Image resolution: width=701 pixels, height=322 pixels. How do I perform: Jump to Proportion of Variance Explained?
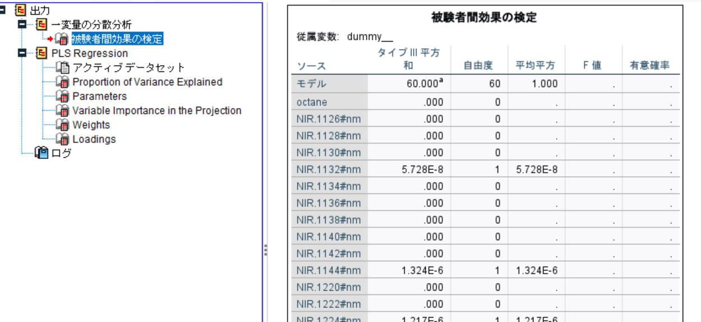click(147, 82)
